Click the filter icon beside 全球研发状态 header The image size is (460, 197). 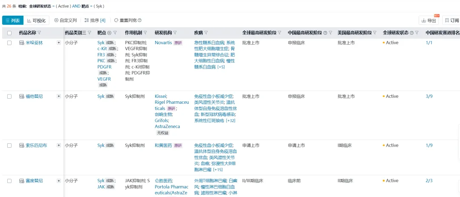pos(417,33)
